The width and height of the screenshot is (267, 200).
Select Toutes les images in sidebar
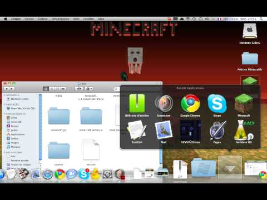point(18,164)
